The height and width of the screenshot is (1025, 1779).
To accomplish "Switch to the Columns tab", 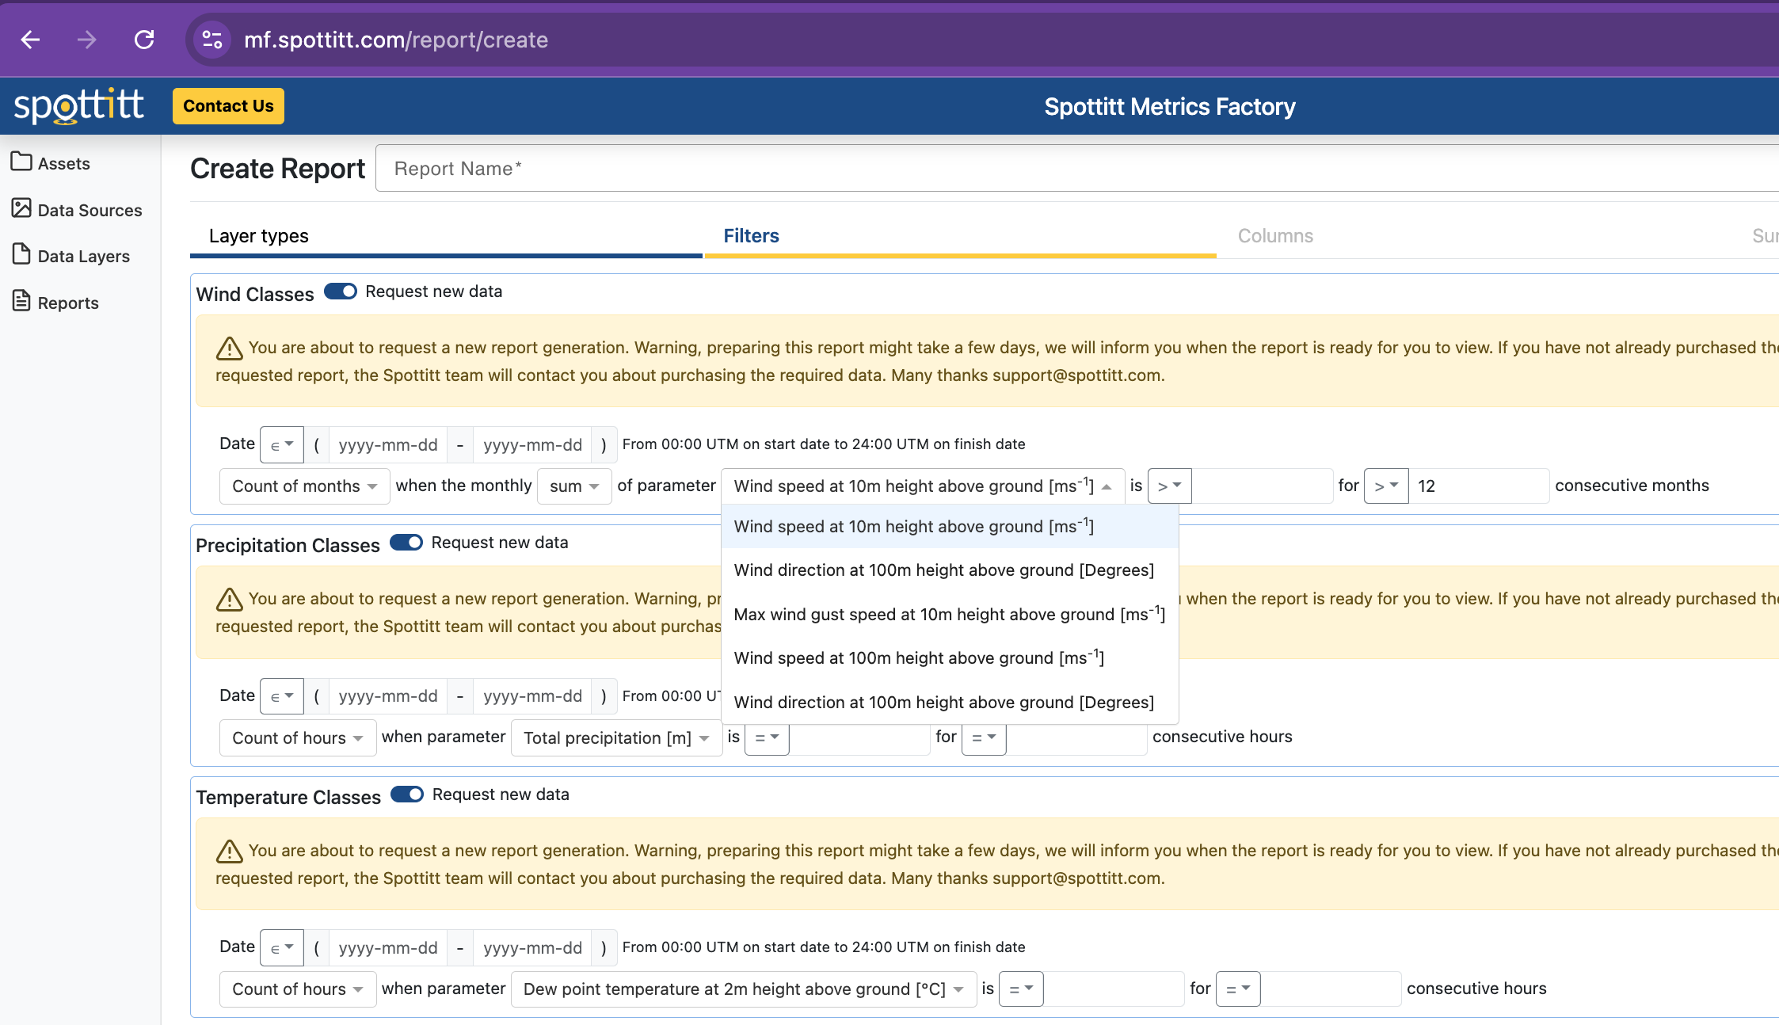I will (x=1275, y=236).
